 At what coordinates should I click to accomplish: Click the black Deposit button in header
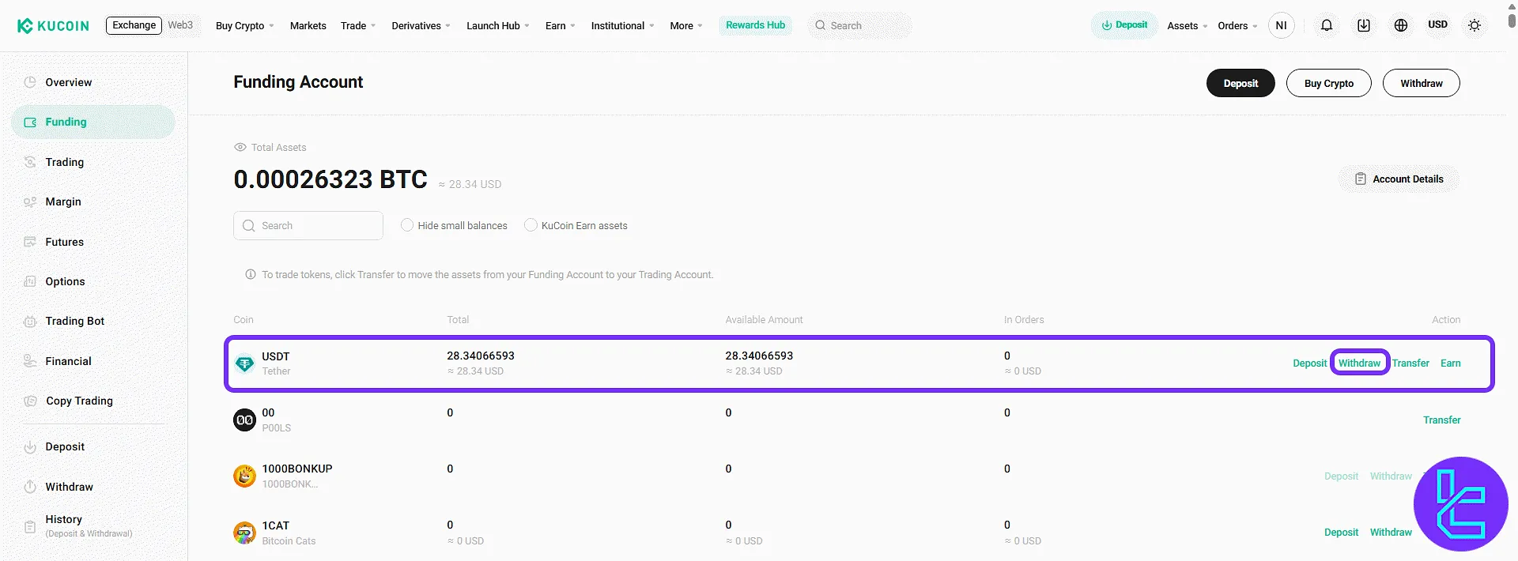click(x=1240, y=83)
